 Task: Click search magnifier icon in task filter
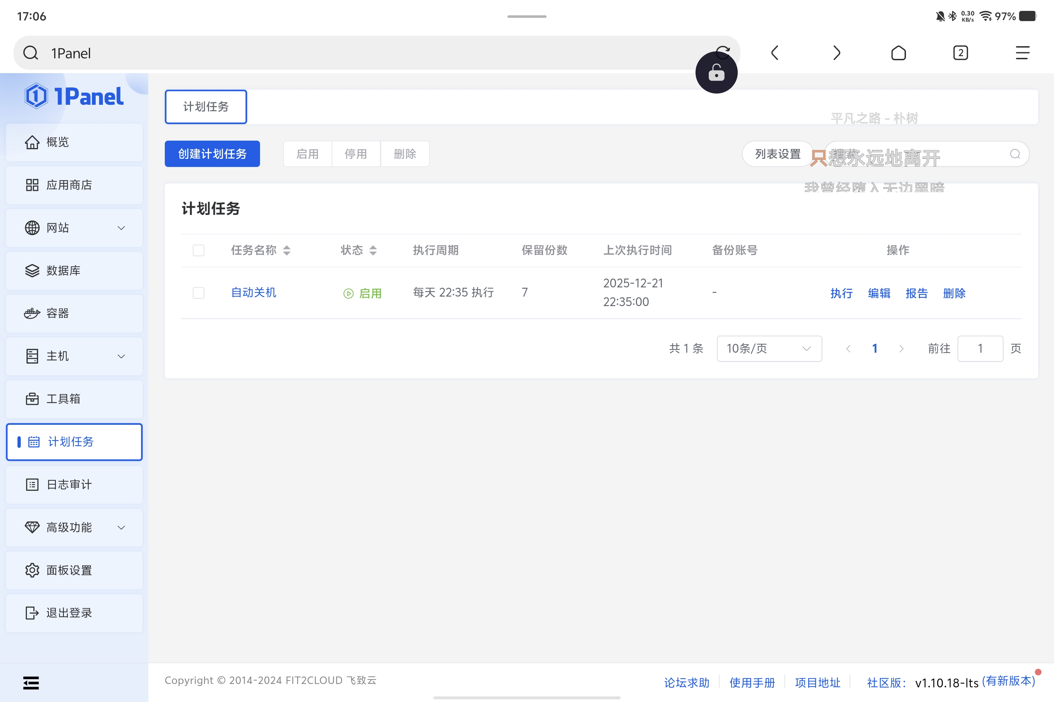point(1015,154)
